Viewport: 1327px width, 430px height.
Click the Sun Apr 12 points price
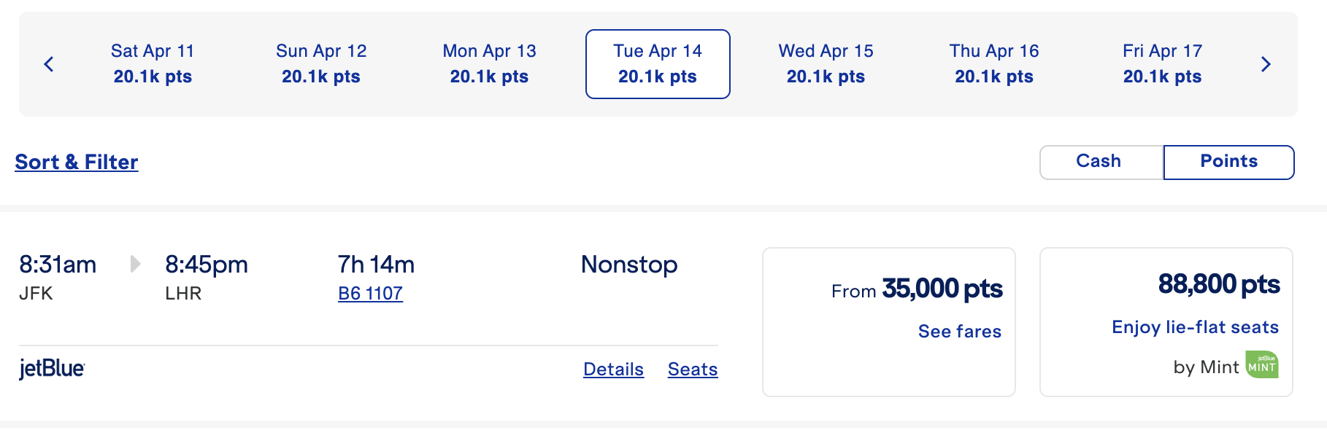click(x=321, y=76)
